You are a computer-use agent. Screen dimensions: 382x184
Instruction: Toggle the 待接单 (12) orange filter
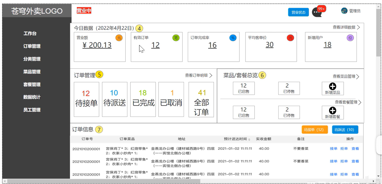pos(315,130)
